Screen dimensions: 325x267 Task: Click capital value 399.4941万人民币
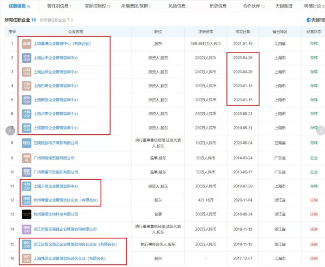tap(206, 44)
